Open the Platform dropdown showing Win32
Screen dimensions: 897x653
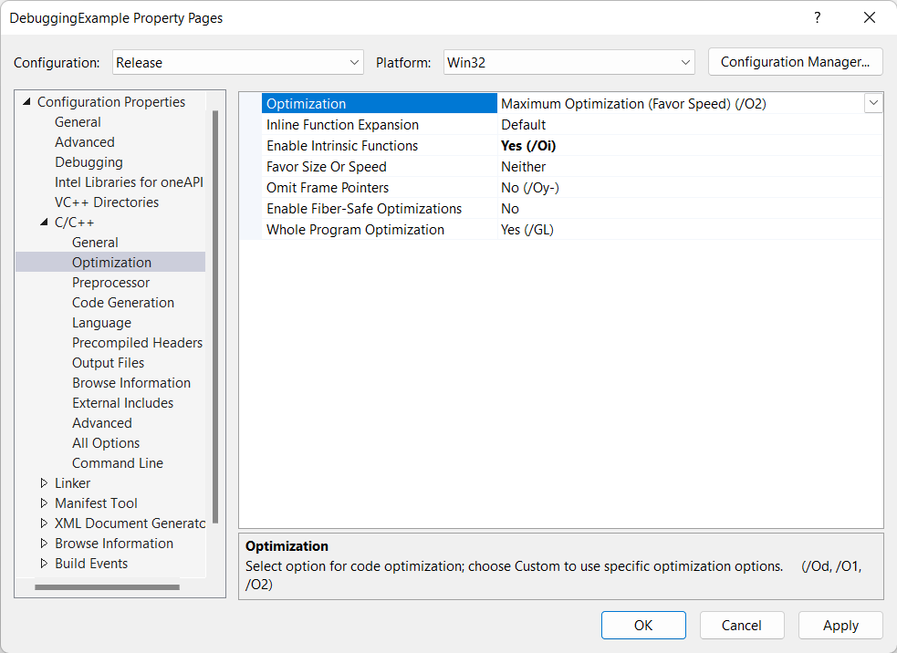tap(569, 63)
